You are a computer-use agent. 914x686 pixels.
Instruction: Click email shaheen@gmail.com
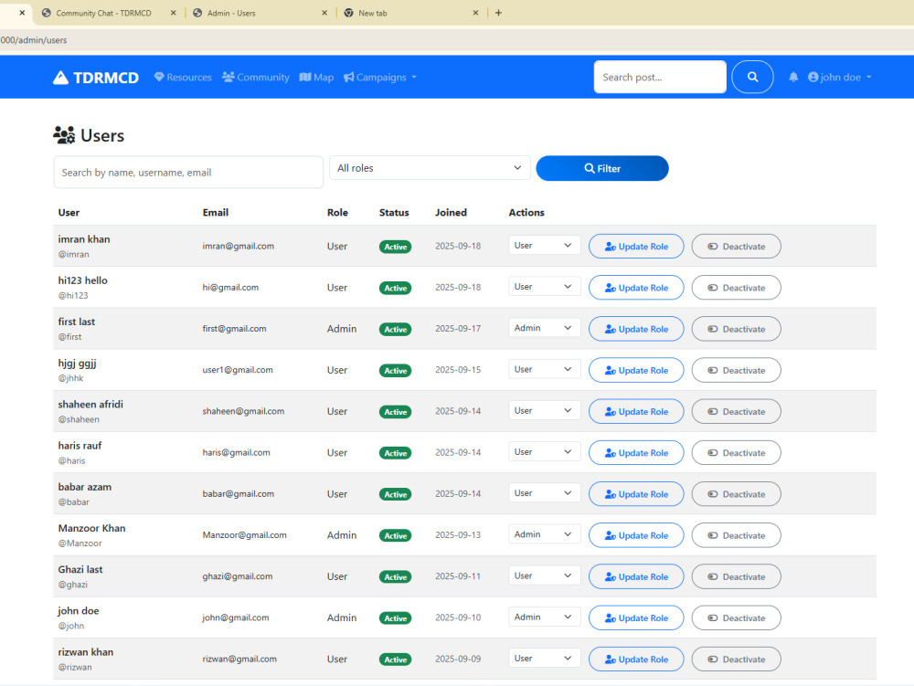click(x=243, y=411)
